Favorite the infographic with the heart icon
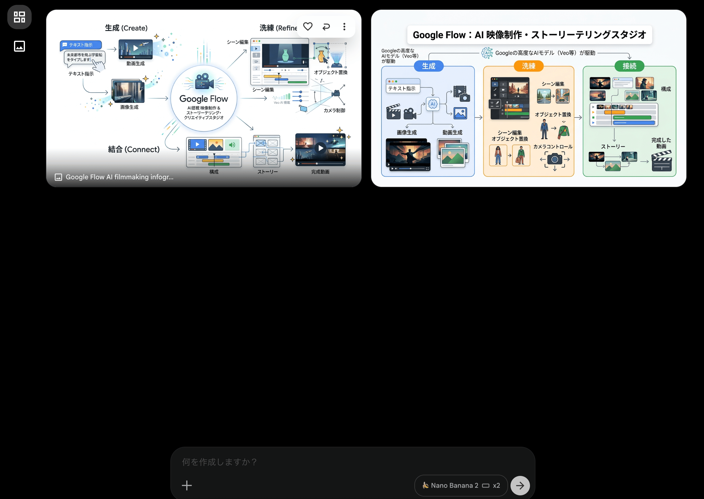 tap(308, 27)
